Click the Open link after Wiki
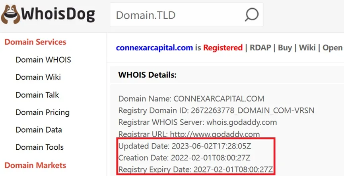344x176 pixels. (332, 48)
